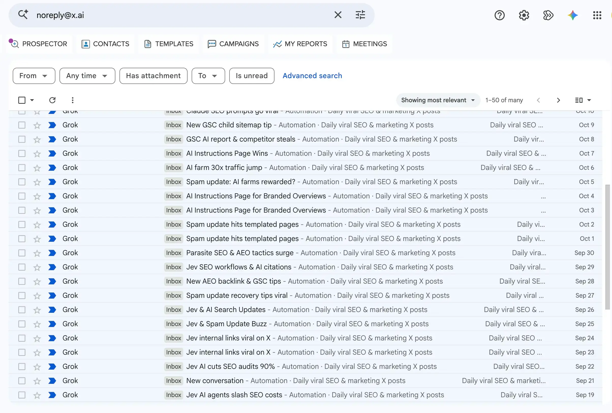The image size is (612, 413).
Task: Open the More options three-dot menu
Action: [73, 100]
